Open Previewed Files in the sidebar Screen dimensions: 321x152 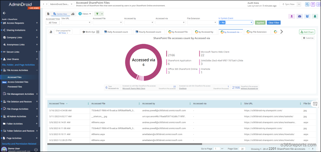pyautogui.click(x=15, y=87)
